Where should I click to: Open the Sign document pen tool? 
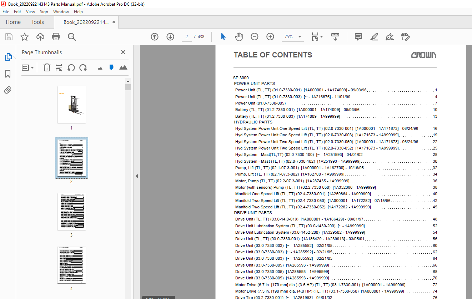[390, 37]
